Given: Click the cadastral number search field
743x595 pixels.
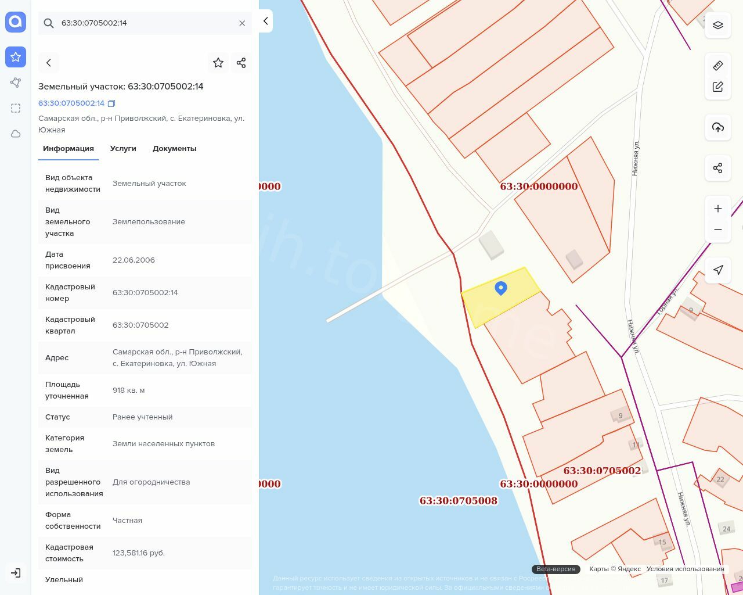Looking at the screenshot, I should tap(145, 23).
